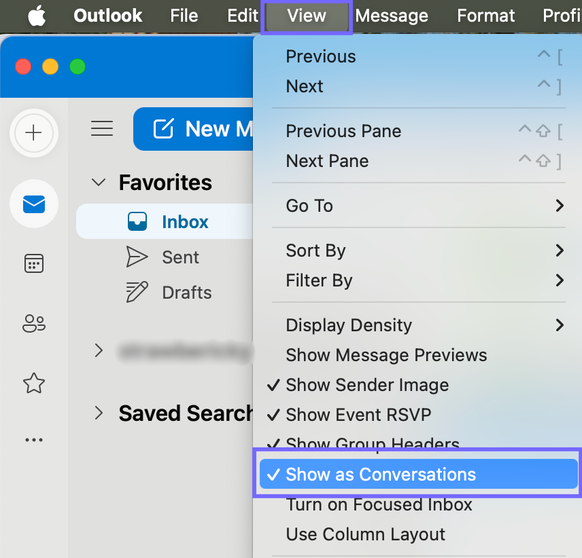Collapse the Favorites section
Image resolution: width=582 pixels, height=558 pixels.
pos(99,183)
